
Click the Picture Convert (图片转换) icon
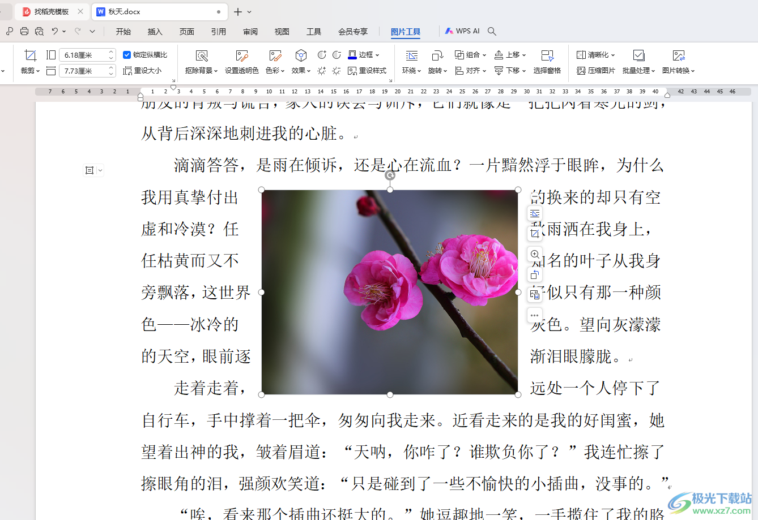pyautogui.click(x=679, y=55)
